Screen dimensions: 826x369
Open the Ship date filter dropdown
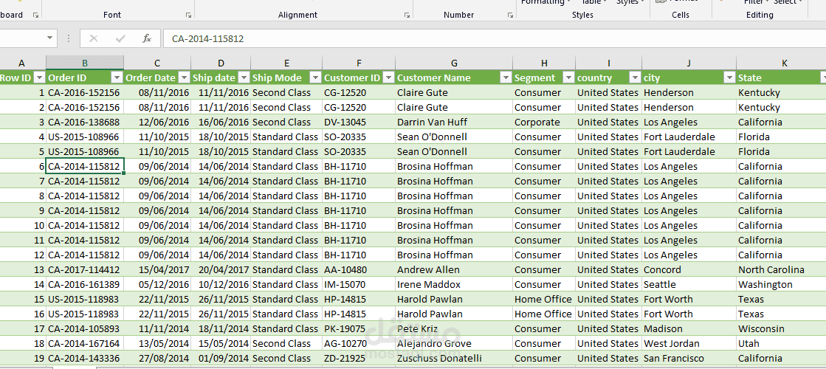pos(244,78)
